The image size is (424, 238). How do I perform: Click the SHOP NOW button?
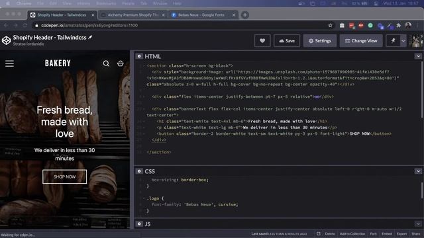[x=65, y=177]
